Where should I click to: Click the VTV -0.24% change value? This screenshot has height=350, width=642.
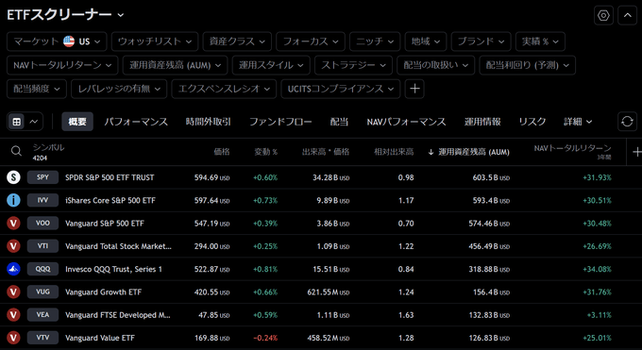click(x=265, y=338)
